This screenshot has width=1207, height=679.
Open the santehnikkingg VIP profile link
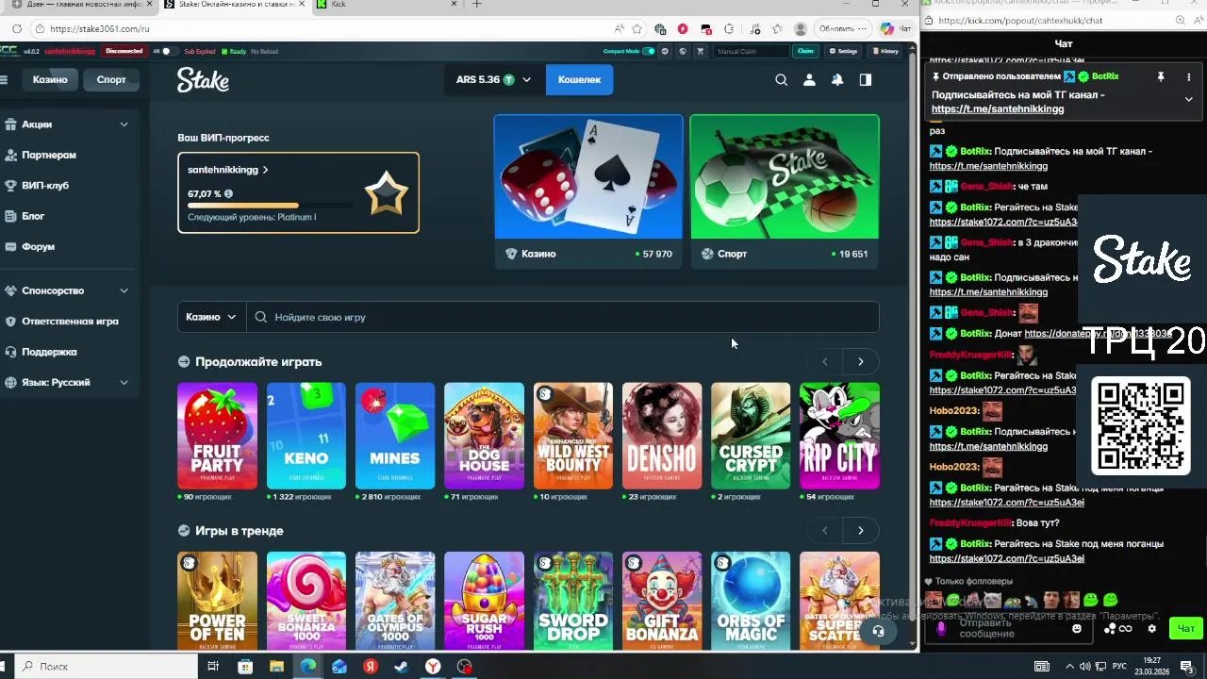pos(227,170)
